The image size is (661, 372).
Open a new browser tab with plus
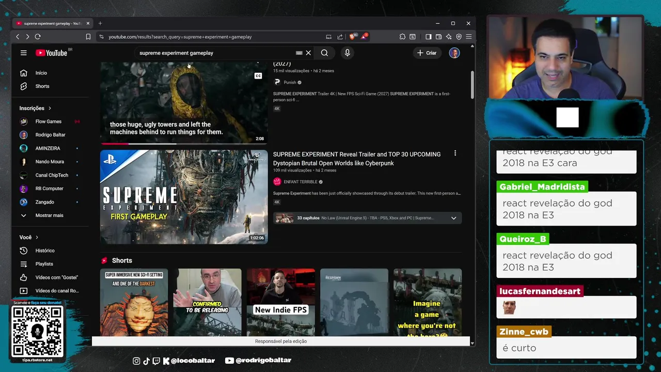[100, 23]
